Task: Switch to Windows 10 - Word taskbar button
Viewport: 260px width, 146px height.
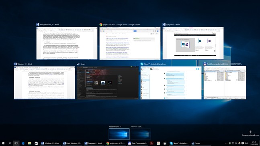Action: (50, 143)
